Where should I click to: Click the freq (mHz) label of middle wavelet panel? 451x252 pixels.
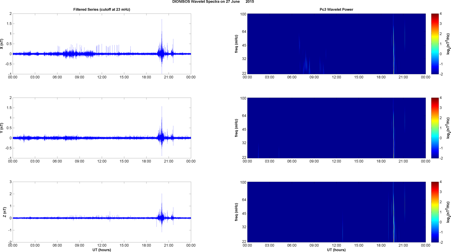point(237,128)
